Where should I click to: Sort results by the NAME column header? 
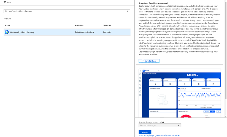[x=7, y=25]
